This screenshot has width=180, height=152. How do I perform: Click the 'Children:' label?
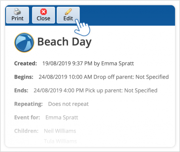[26, 131]
